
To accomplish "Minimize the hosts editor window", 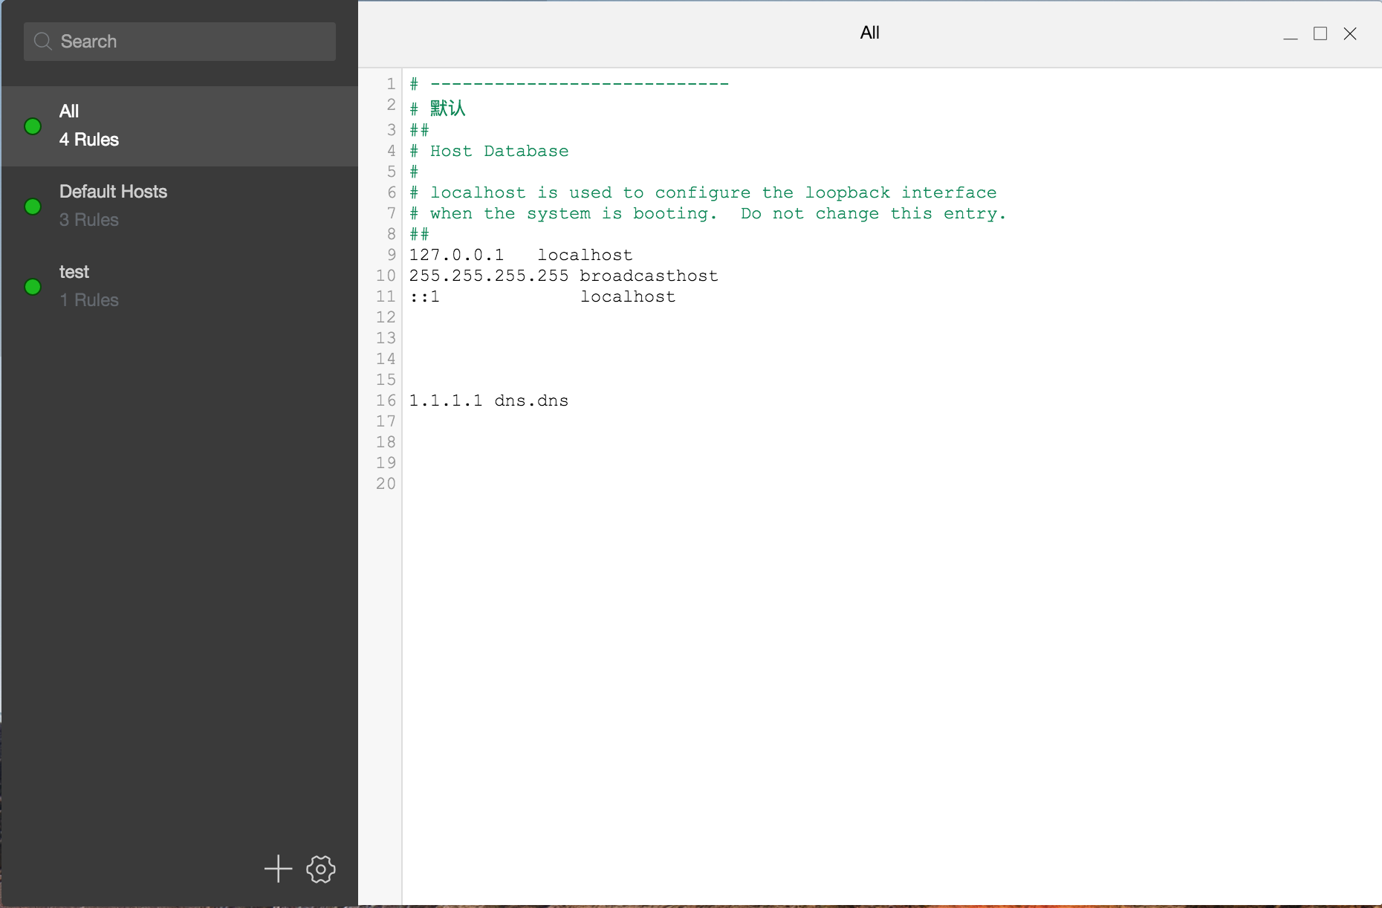I will pyautogui.click(x=1291, y=34).
